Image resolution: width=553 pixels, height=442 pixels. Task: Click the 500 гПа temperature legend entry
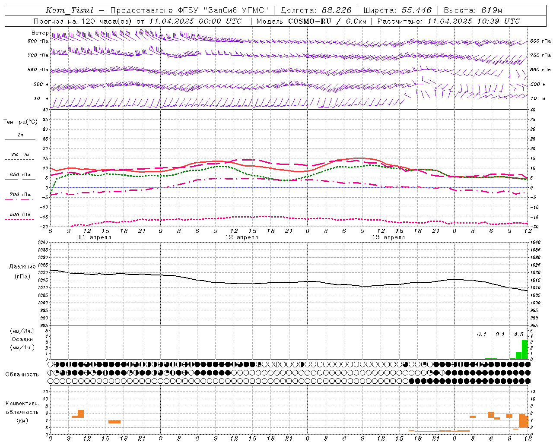tap(20, 215)
